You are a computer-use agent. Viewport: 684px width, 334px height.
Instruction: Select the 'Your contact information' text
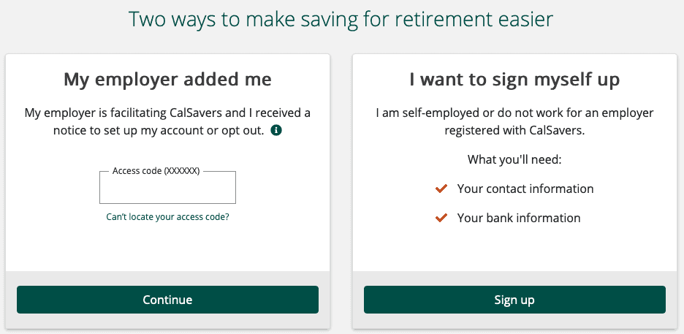[525, 189]
